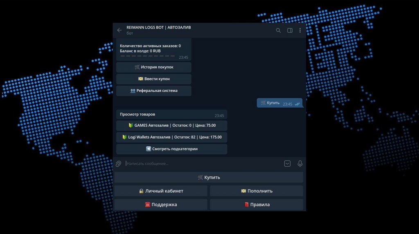Click Смотреть подкатегории button
The image size is (419, 234).
(x=171, y=149)
